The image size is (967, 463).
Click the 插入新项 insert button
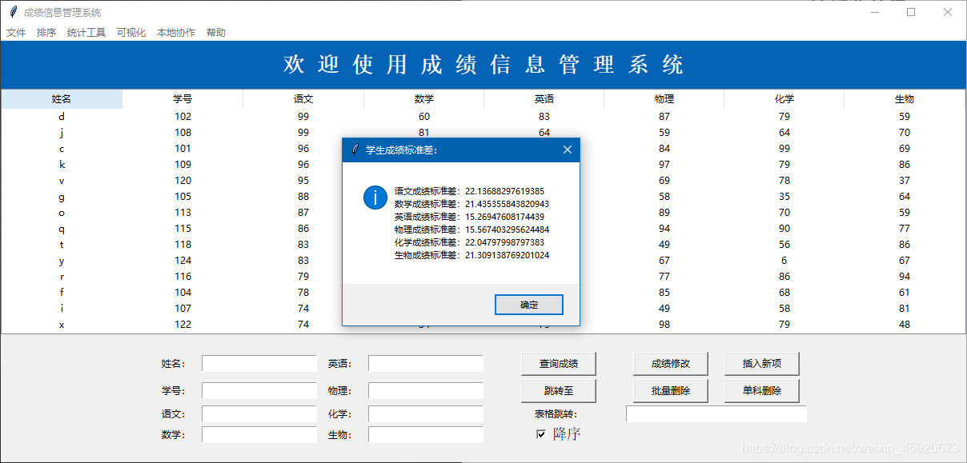point(762,363)
